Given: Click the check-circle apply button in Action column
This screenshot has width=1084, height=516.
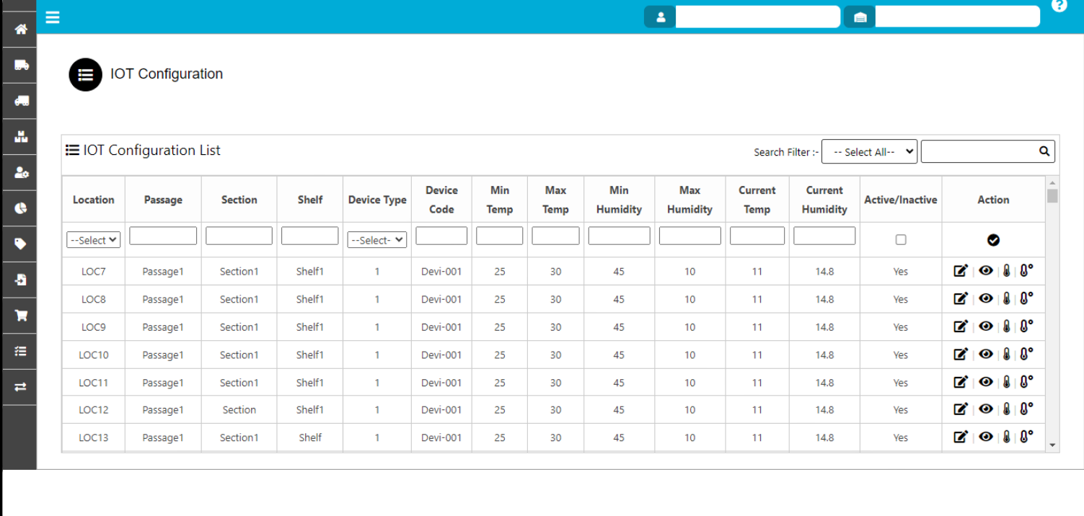Looking at the screenshot, I should [x=993, y=240].
